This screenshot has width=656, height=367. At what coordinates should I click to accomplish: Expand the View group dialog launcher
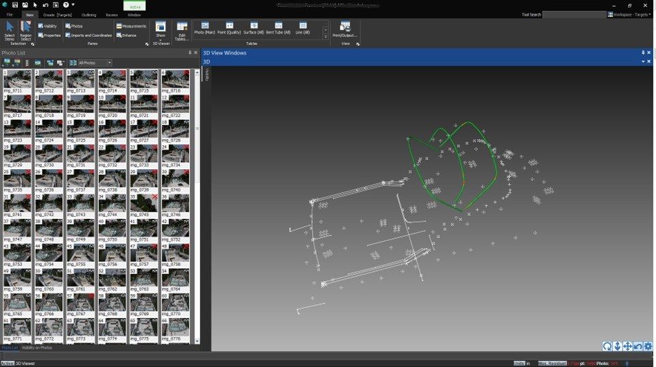point(357,44)
